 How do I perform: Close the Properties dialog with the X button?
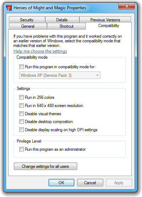click(126, 6)
